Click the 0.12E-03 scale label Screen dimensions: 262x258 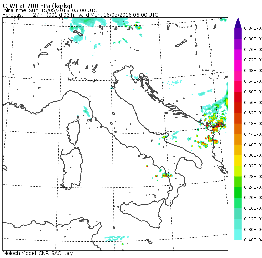coord(253,219)
